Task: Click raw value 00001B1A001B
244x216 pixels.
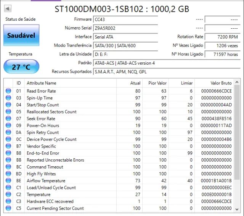Action: (x=216, y=181)
